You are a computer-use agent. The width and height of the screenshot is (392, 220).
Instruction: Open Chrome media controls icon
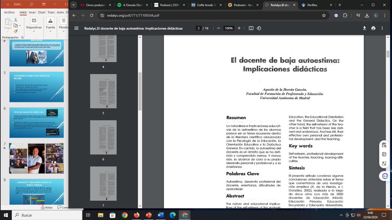(358, 15)
